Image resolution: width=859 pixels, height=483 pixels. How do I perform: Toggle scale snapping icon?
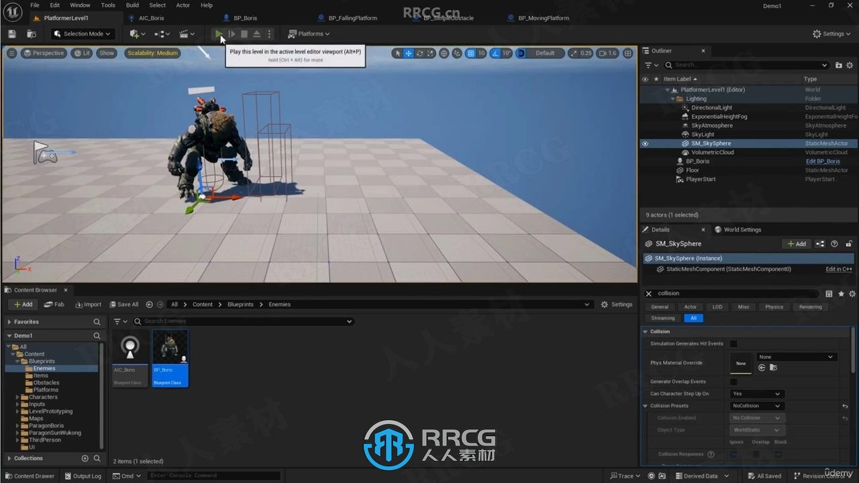pos(575,53)
